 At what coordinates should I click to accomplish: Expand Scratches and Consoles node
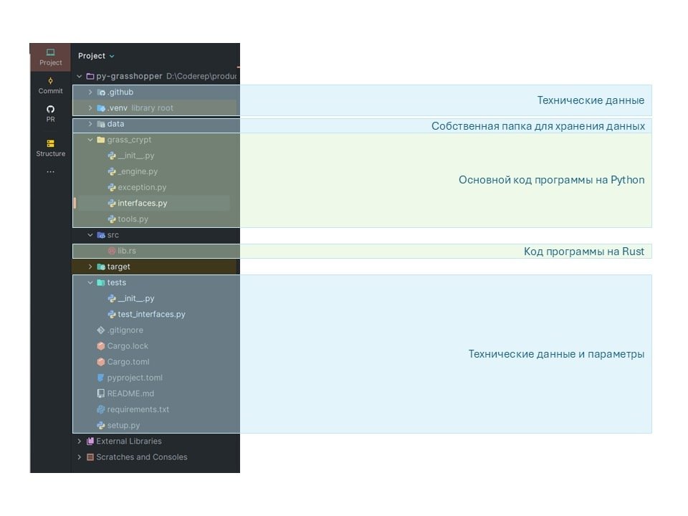[80, 457]
